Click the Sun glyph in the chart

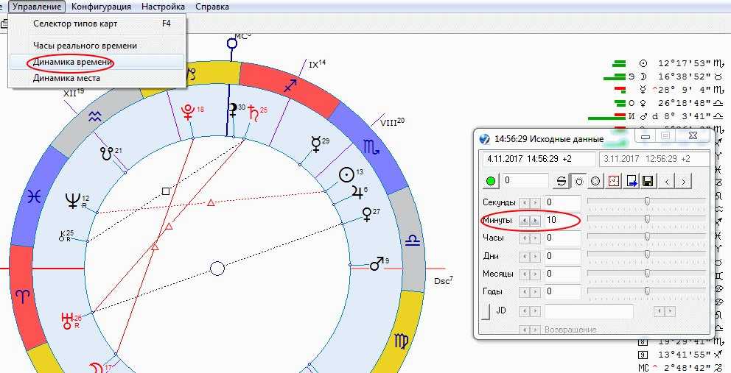pos(347,175)
